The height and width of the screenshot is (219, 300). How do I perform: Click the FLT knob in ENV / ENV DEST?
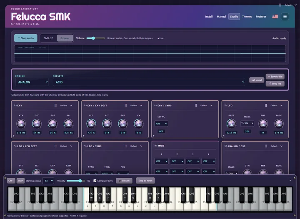click(91, 123)
